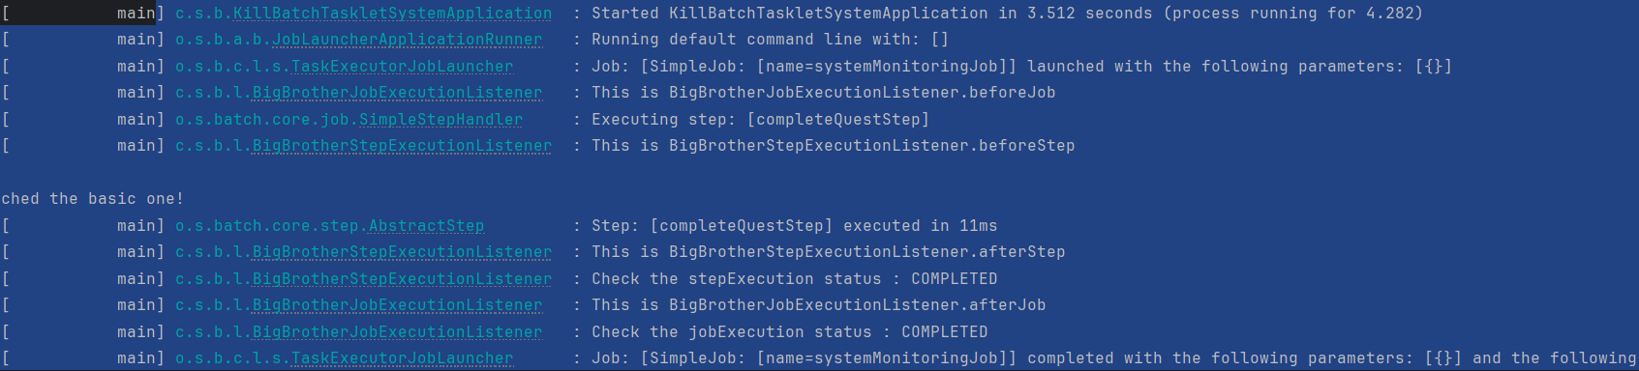The height and width of the screenshot is (371, 1639).
Task: Click the first TaskExecutorJobLauncher link
Action: click(x=402, y=67)
